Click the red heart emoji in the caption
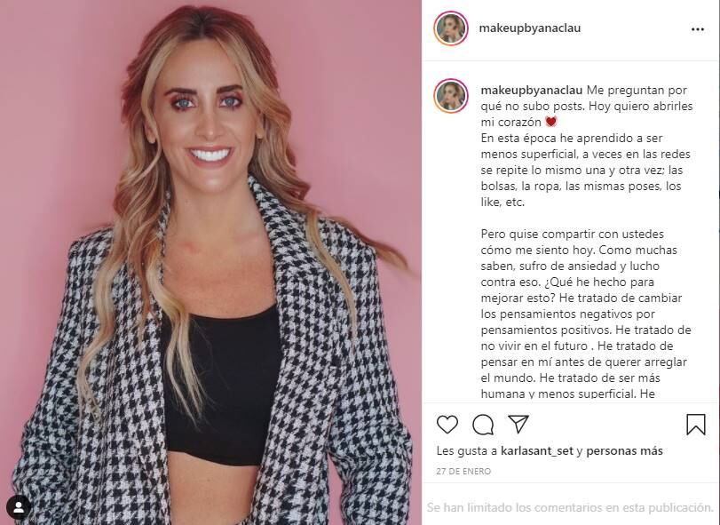Screen dimensions: 720x525 550,122
